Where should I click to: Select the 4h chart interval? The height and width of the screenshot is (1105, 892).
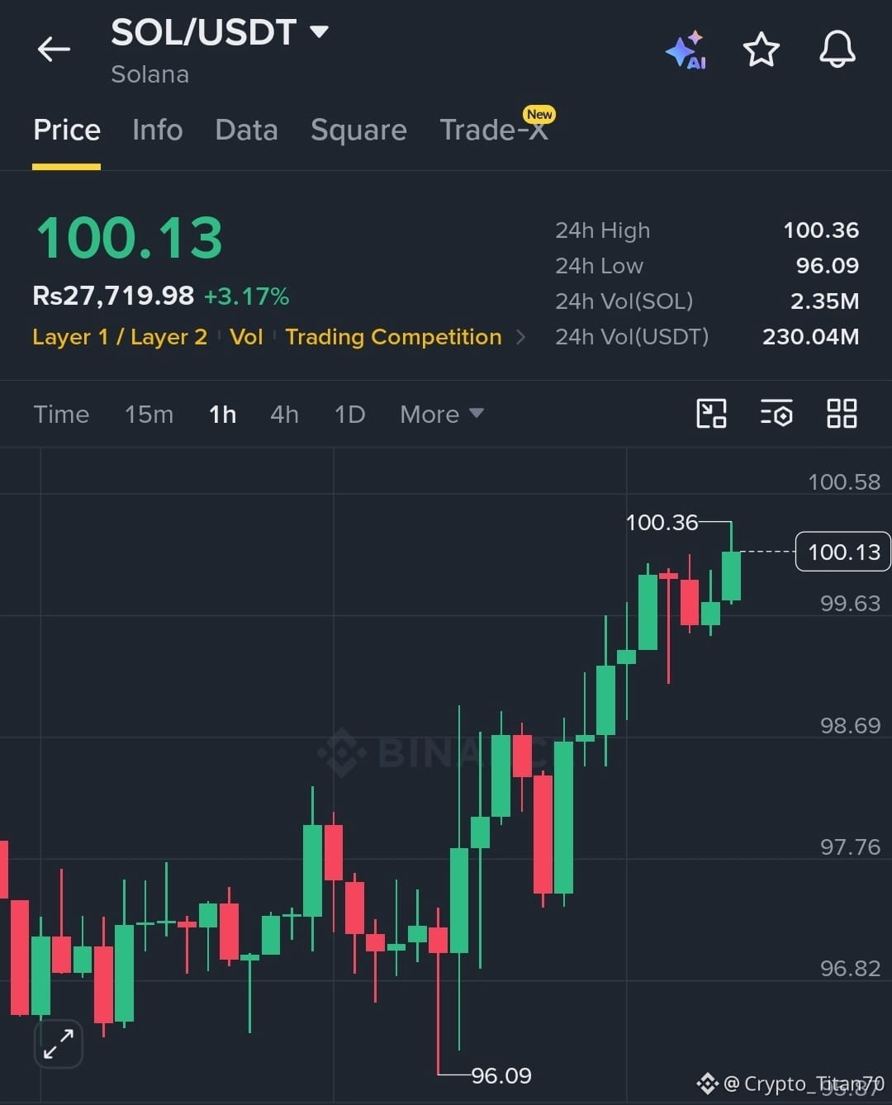point(284,414)
